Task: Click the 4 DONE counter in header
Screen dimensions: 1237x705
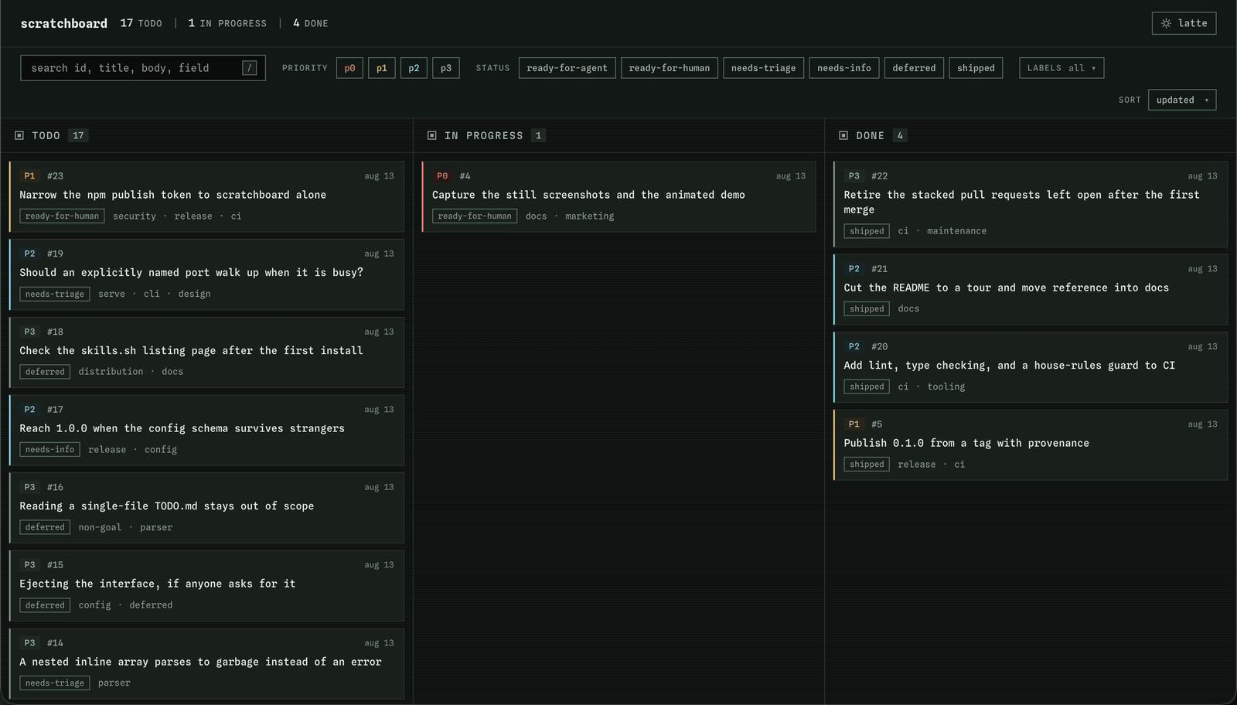Action: 311,23
